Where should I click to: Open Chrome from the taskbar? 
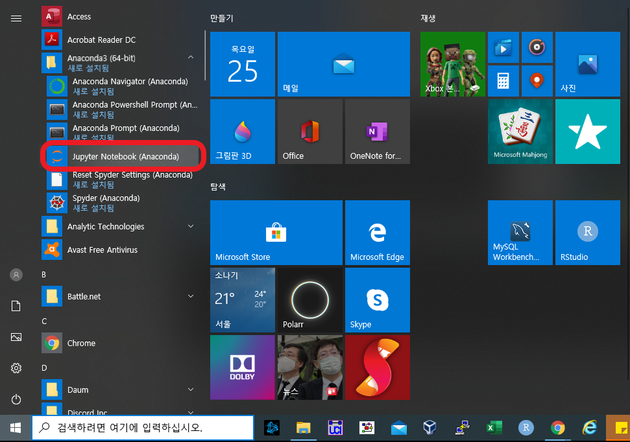[558, 428]
